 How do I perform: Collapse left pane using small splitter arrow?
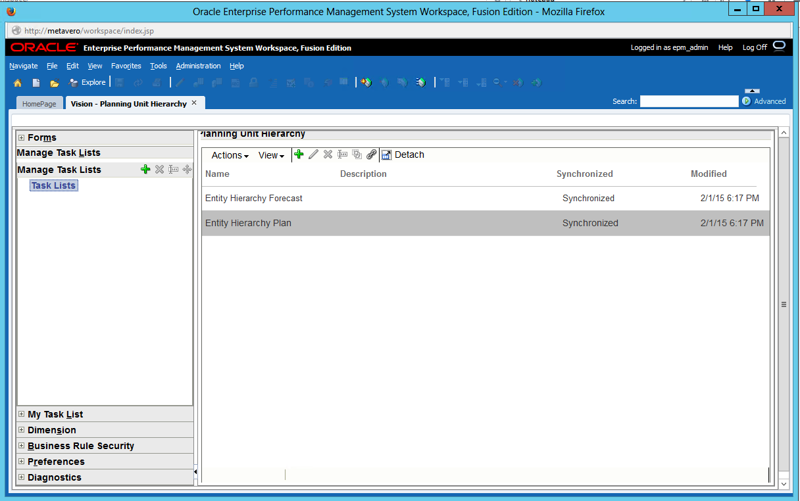[195, 472]
